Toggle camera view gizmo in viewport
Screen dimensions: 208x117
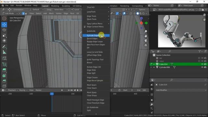pos(146,41)
